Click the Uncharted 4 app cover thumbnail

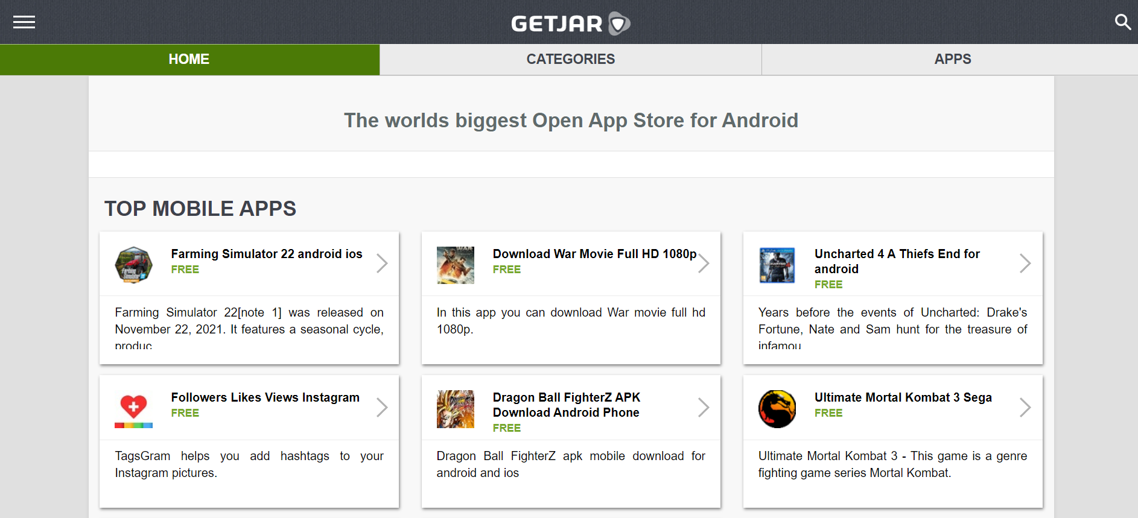pos(777,265)
